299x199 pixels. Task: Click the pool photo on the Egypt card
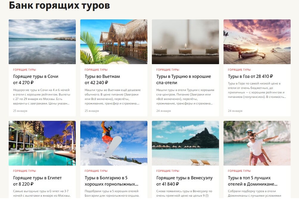point(41,143)
